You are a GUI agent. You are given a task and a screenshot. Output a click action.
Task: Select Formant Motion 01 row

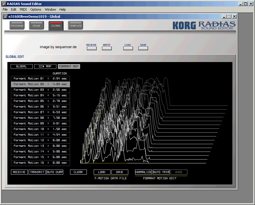[x=40, y=79]
